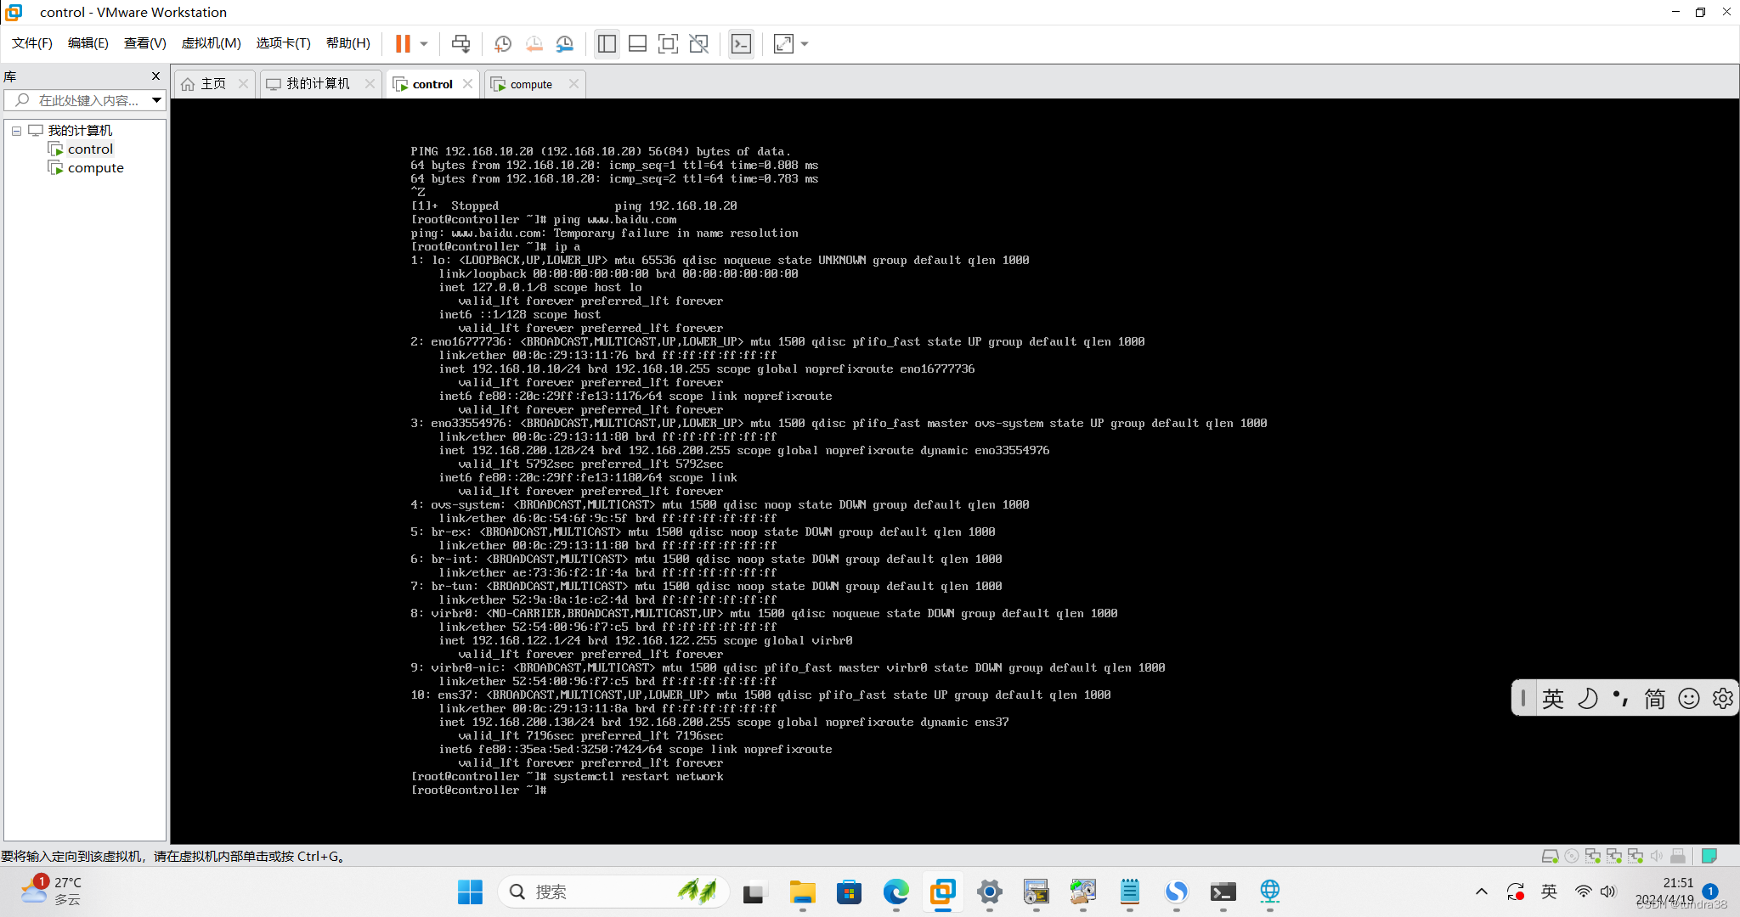Screen dimensions: 1740x917
Task: Toggle IME English/Chinese mode 英 on floating bar
Action: 1553,698
